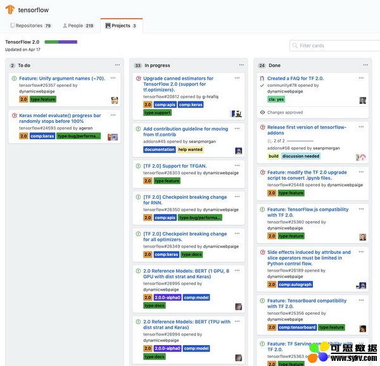Open Feature: TensorBoard compatibility with TF 2.0

pos(307,303)
